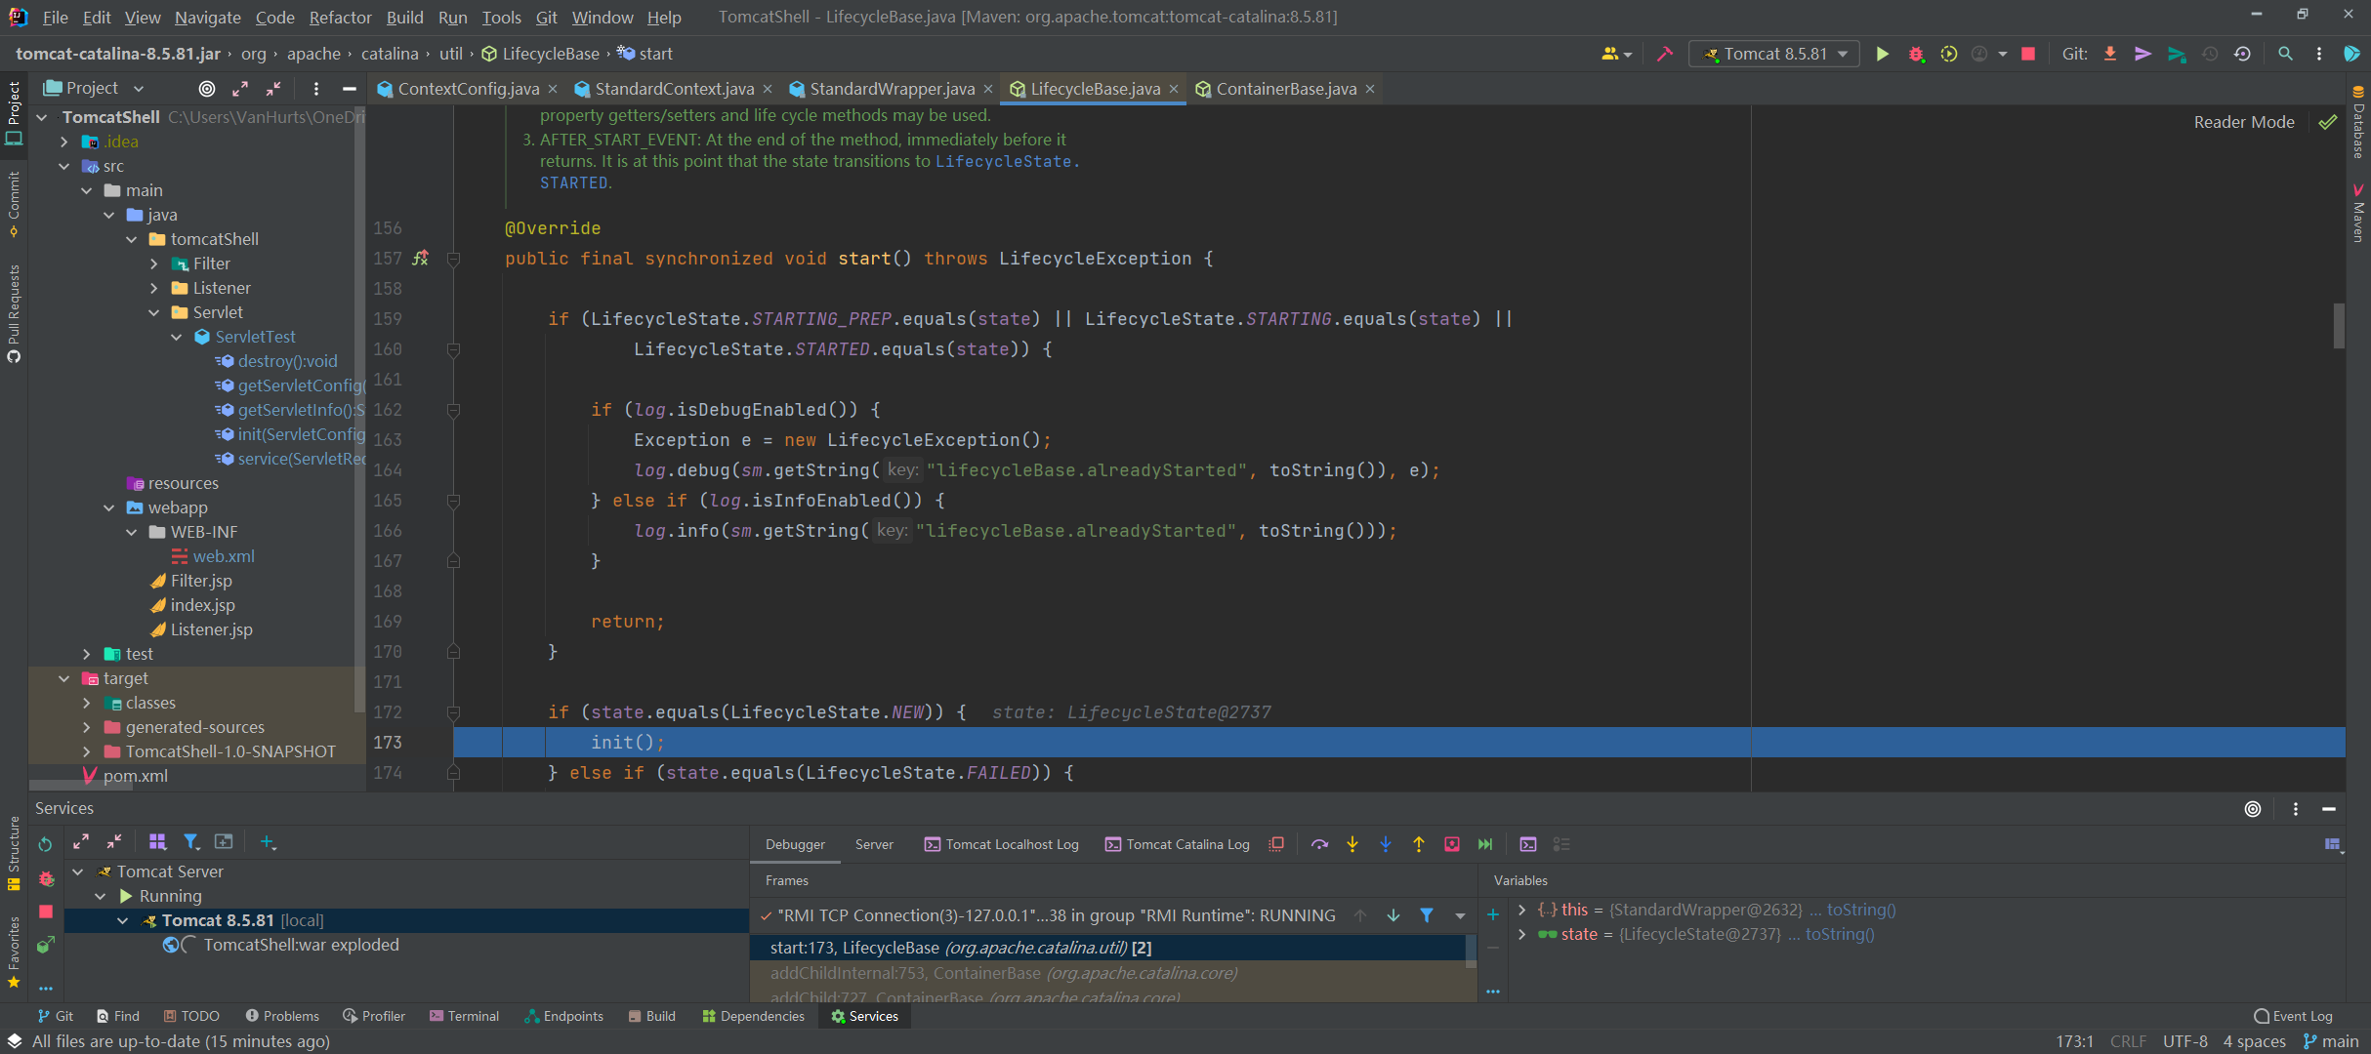The width and height of the screenshot is (2371, 1054).
Task: Expand the state variable in the Variables pane
Action: click(1522, 934)
